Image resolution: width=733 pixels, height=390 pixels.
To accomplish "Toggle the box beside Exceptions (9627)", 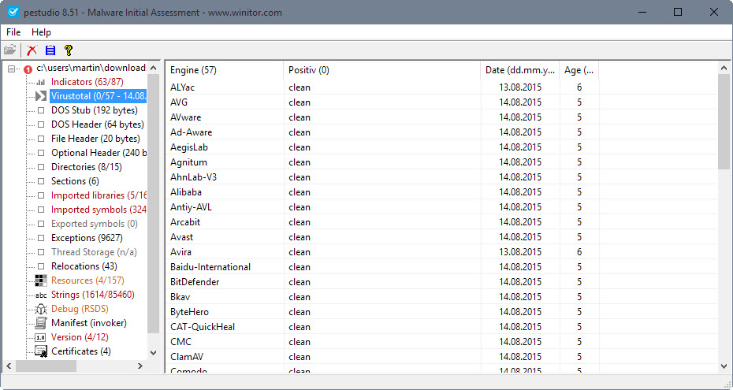I will [41, 238].
